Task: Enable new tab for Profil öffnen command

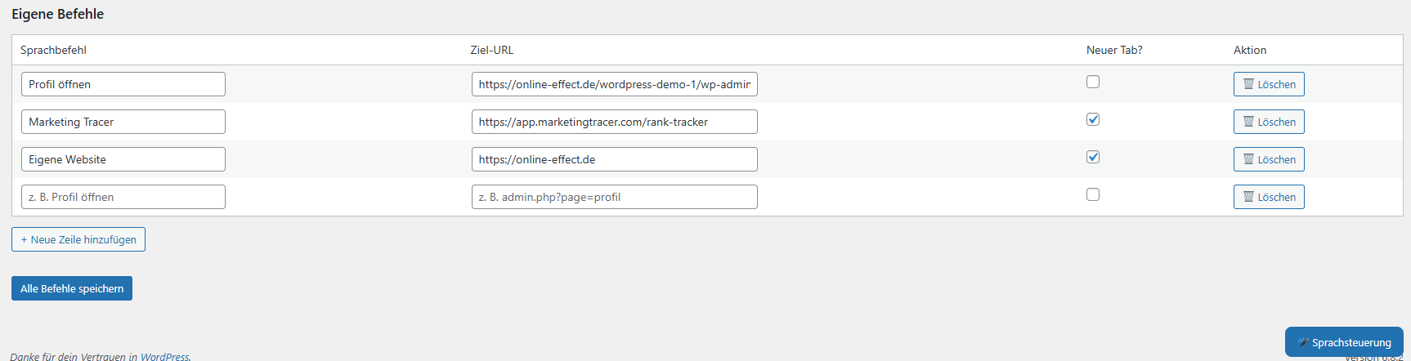Action: coord(1093,82)
